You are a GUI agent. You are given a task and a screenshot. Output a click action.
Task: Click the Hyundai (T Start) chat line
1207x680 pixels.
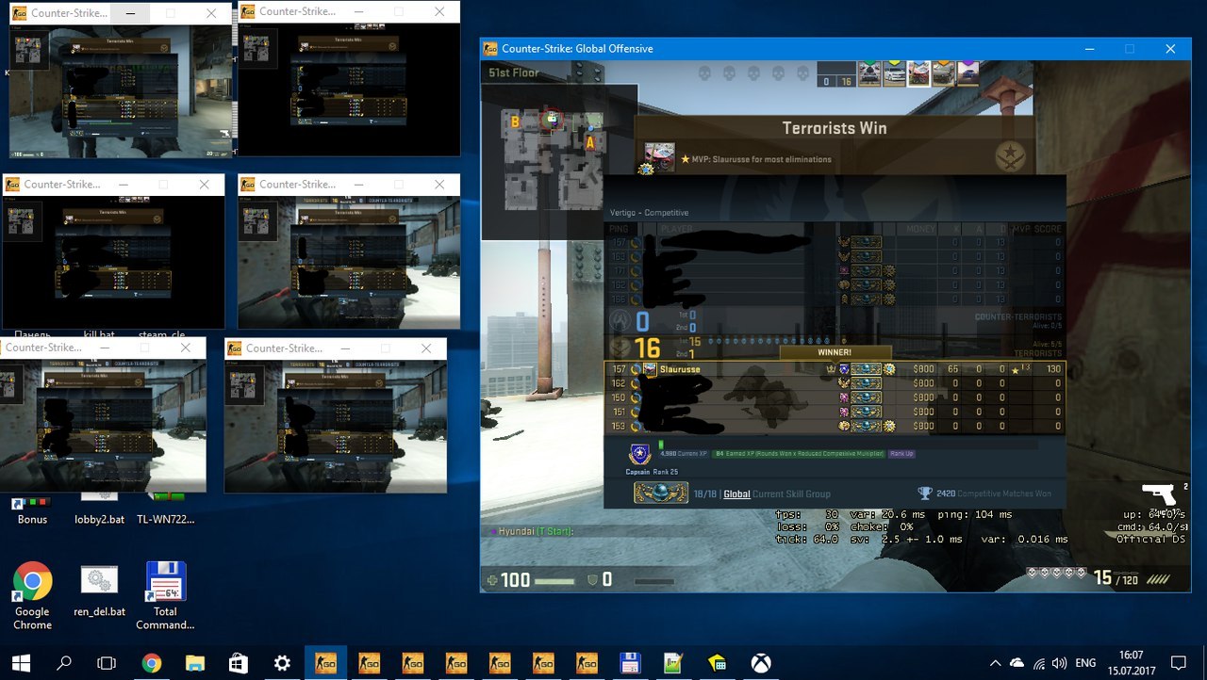pyautogui.click(x=534, y=532)
